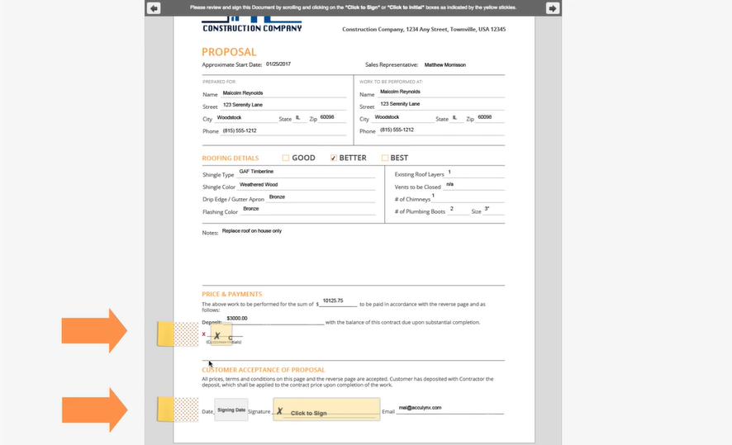
Task: Click the Drip Edge / Gutter Apron value Bronze
Action: pos(277,196)
